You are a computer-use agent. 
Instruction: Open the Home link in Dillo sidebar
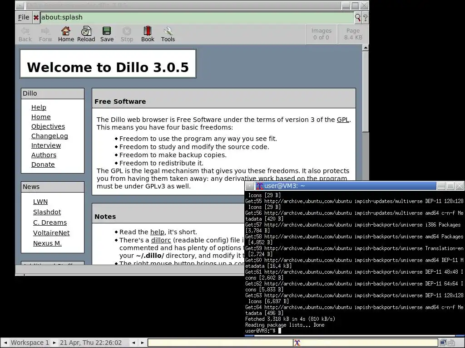click(x=41, y=117)
